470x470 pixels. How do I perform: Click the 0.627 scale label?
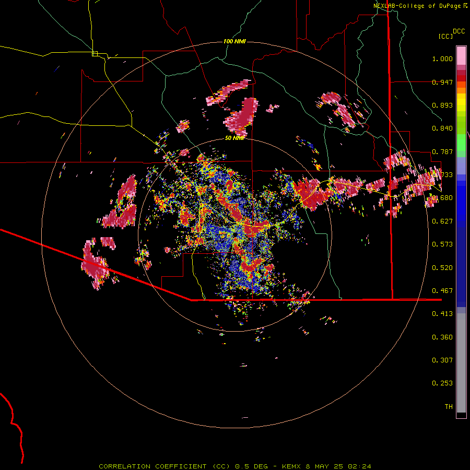tap(442, 221)
